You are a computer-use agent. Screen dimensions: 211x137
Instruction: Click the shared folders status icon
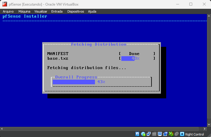tap(154, 134)
